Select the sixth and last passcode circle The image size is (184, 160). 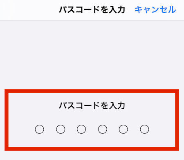point(144,129)
